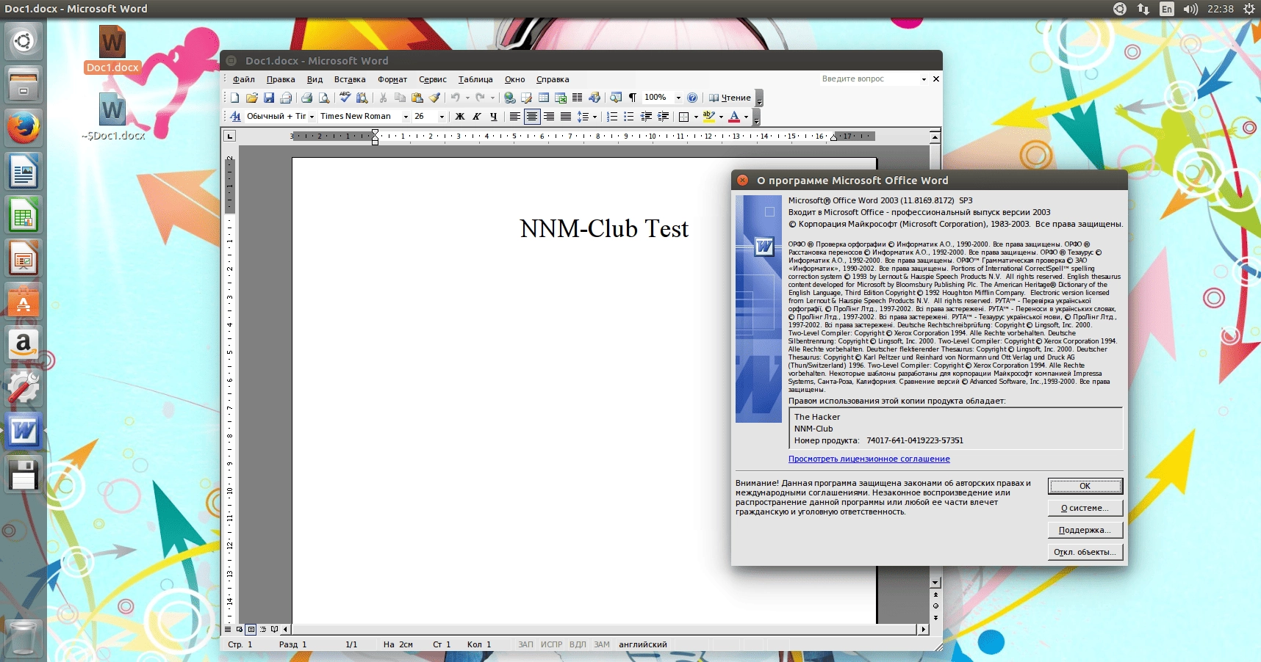
Task: Click the Open folder toolbar icon
Action: [252, 98]
